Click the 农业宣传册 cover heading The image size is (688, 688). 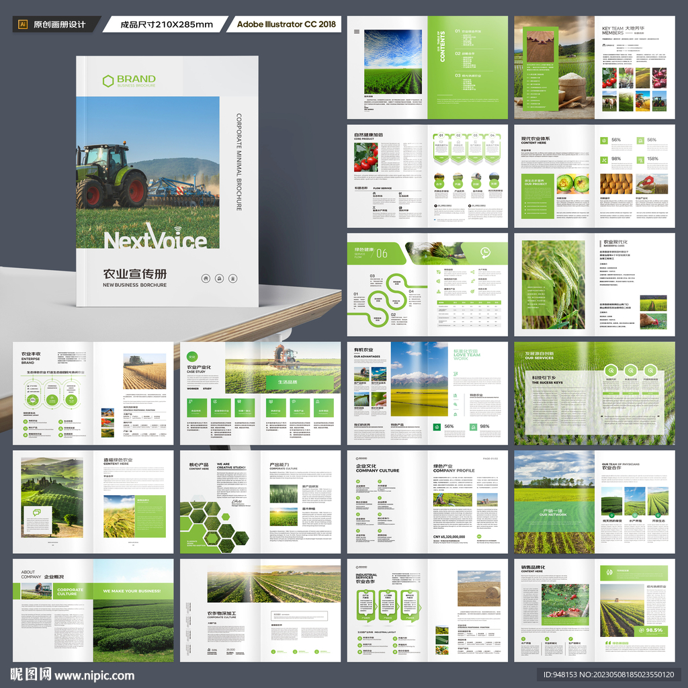[134, 274]
